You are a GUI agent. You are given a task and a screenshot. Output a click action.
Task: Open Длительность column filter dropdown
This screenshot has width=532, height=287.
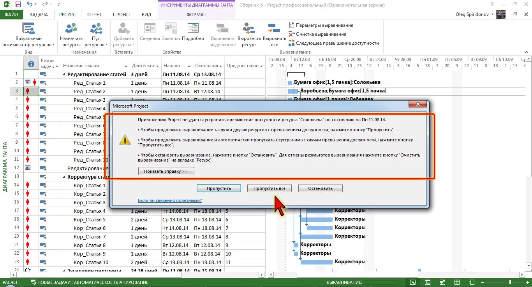157,66
